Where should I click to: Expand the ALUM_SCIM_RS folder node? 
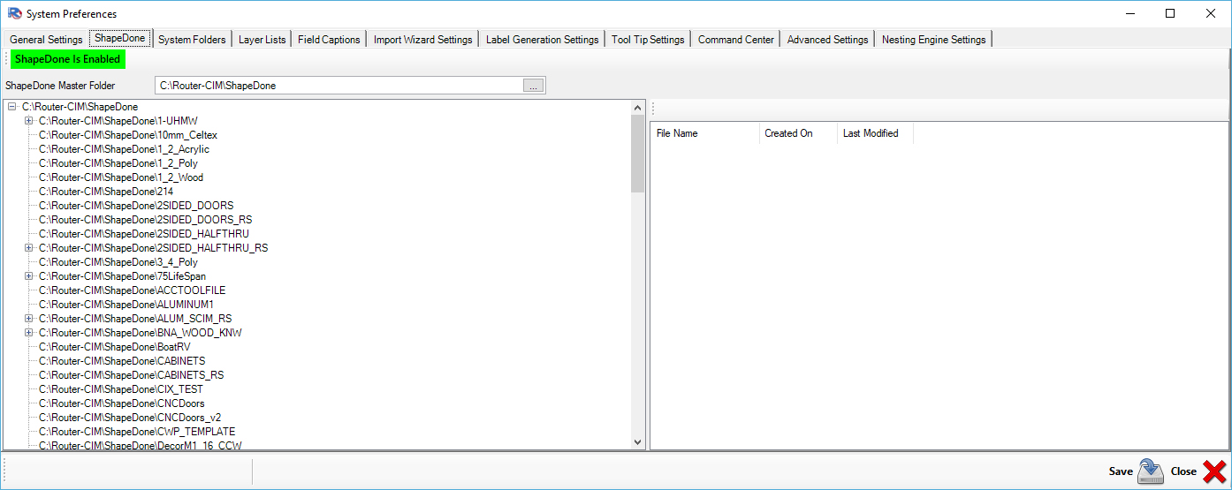[29, 319]
